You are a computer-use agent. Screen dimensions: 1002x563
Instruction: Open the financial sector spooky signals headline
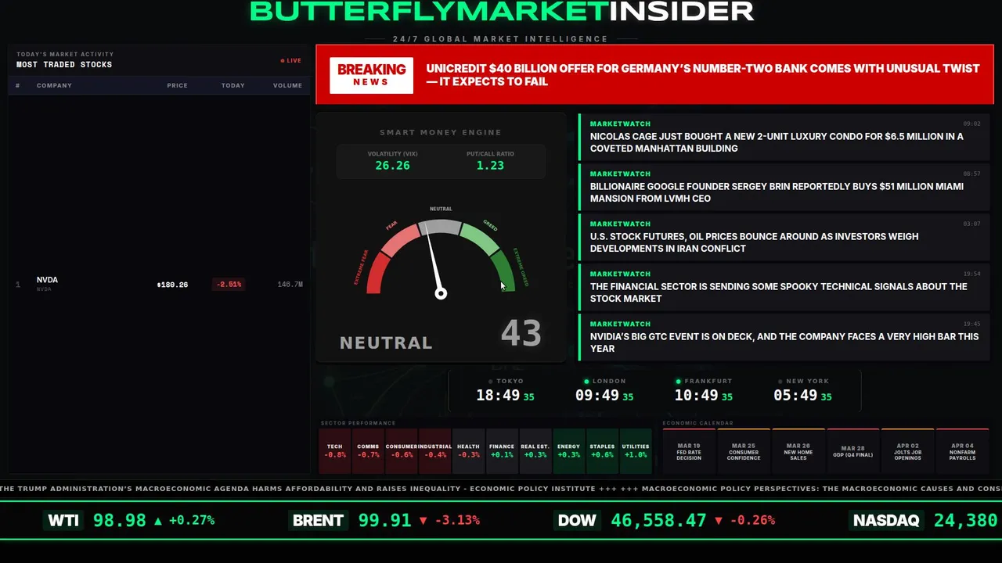pos(785,286)
